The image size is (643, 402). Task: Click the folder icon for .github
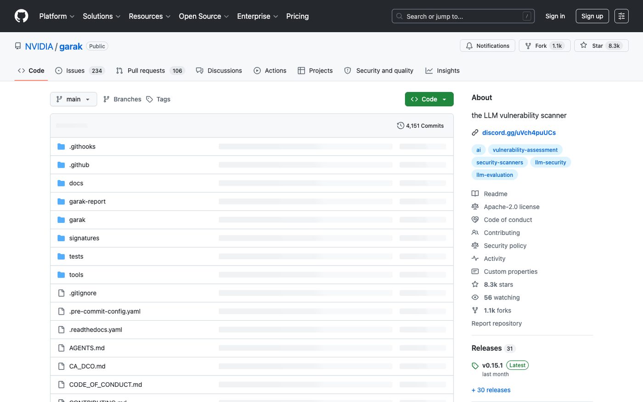coord(61,165)
